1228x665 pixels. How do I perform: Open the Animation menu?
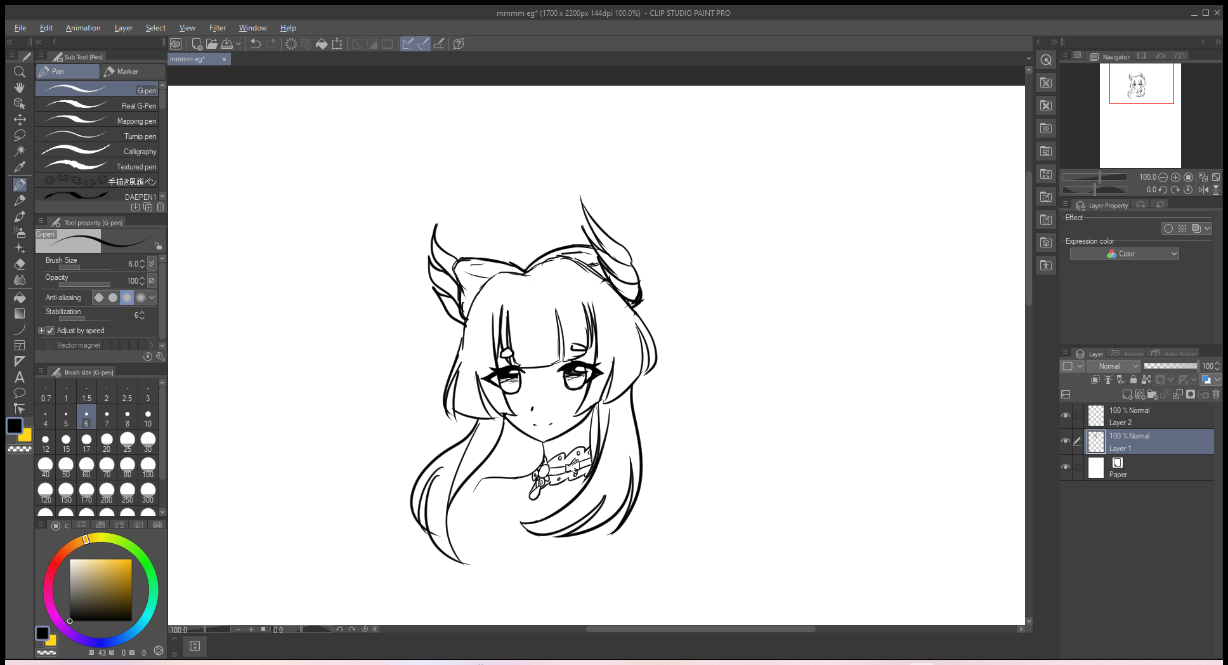pyautogui.click(x=83, y=28)
